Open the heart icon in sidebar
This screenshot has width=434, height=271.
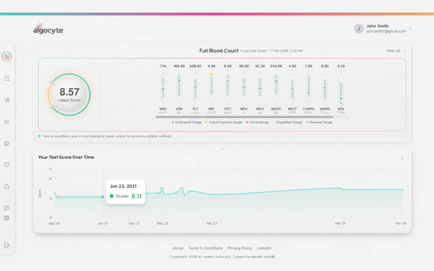[7, 165]
